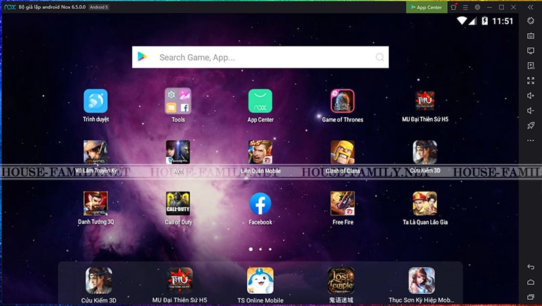Launch TS Online Mobile
This screenshot has width=542, height=306.
coord(260,280)
